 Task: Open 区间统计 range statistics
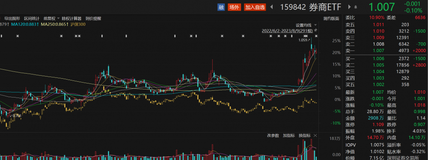[32, 18]
